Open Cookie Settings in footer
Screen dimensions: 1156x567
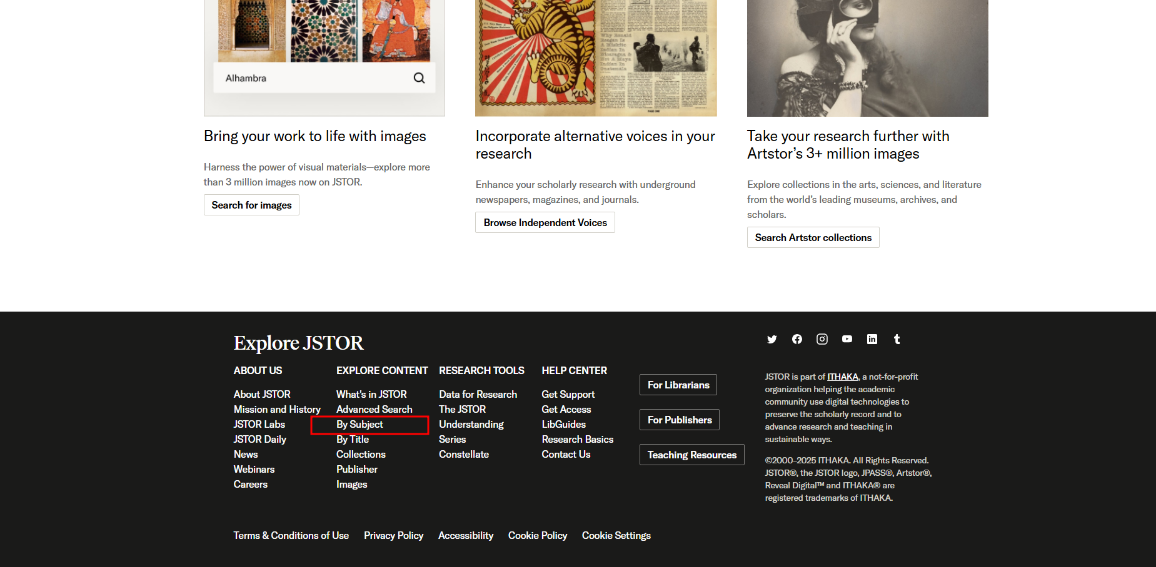616,536
